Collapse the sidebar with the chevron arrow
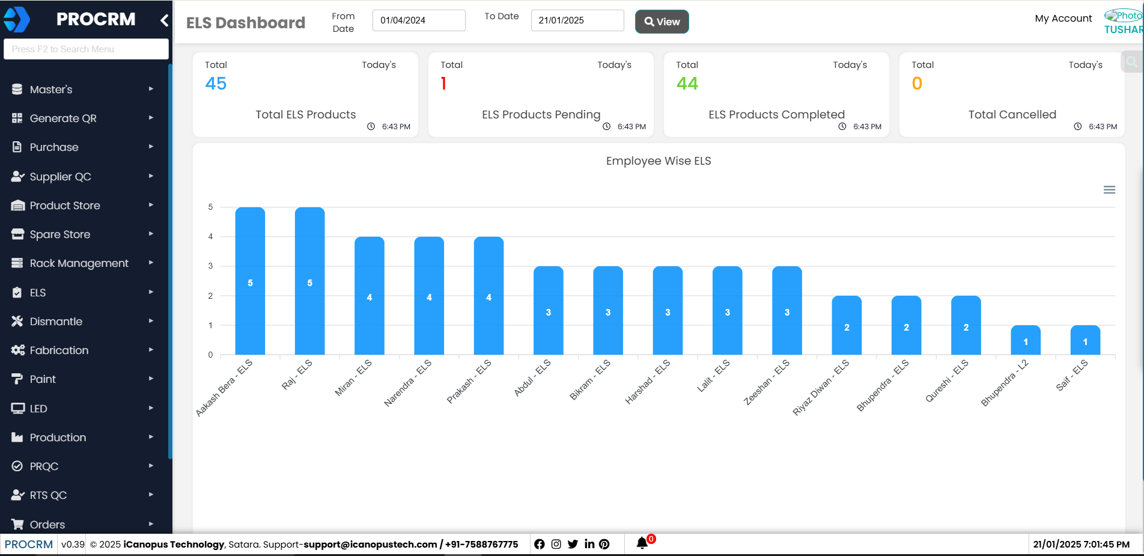The width and height of the screenshot is (1144, 556). click(x=164, y=21)
